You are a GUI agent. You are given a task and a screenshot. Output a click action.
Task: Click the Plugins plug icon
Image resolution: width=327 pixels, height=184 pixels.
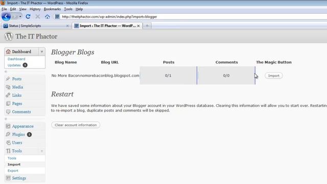8,134
